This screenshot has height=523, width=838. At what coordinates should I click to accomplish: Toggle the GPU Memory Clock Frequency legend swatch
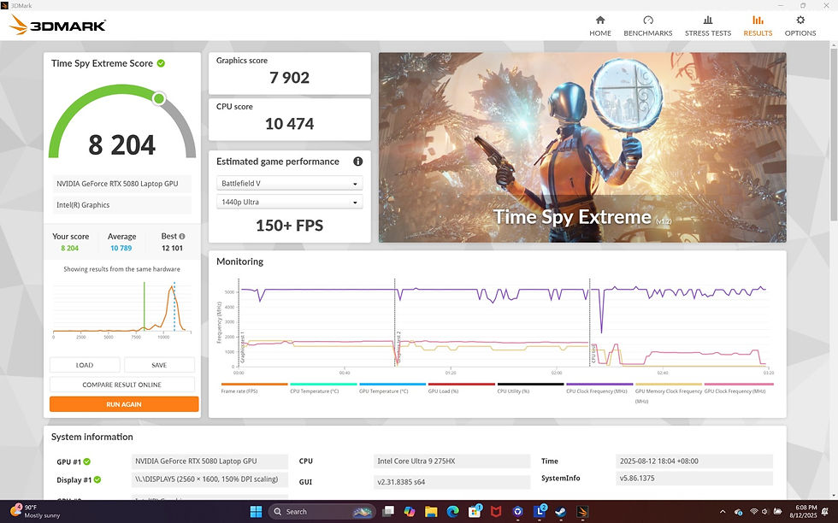point(669,384)
